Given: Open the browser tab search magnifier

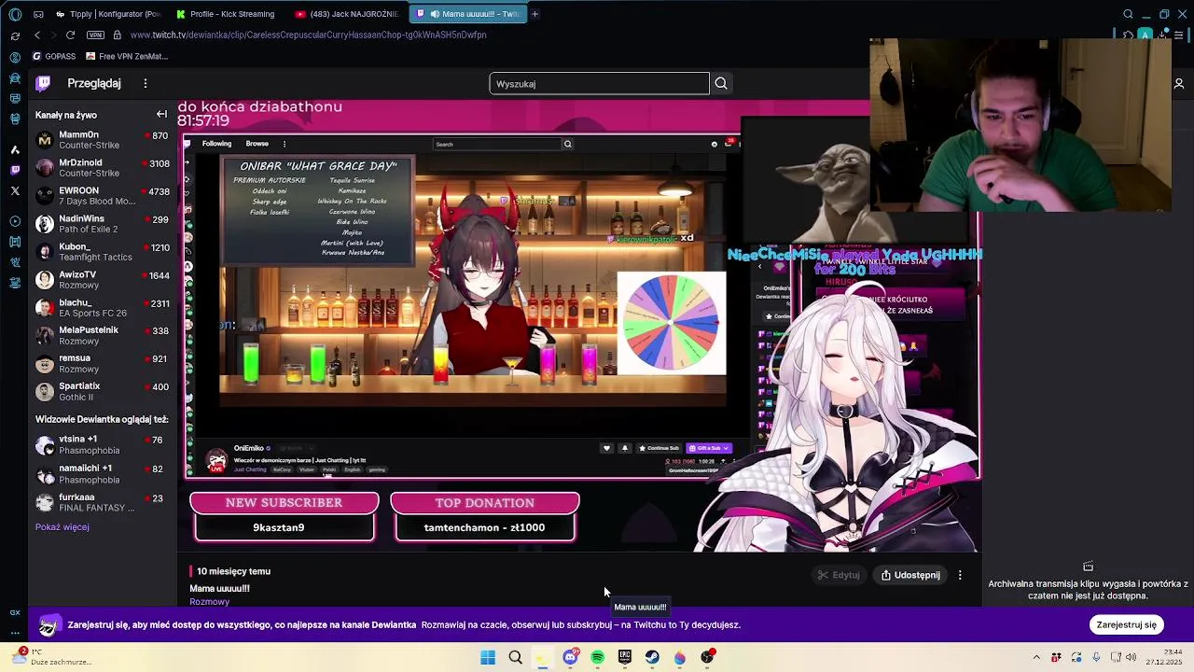Looking at the screenshot, I should pos(1128,14).
